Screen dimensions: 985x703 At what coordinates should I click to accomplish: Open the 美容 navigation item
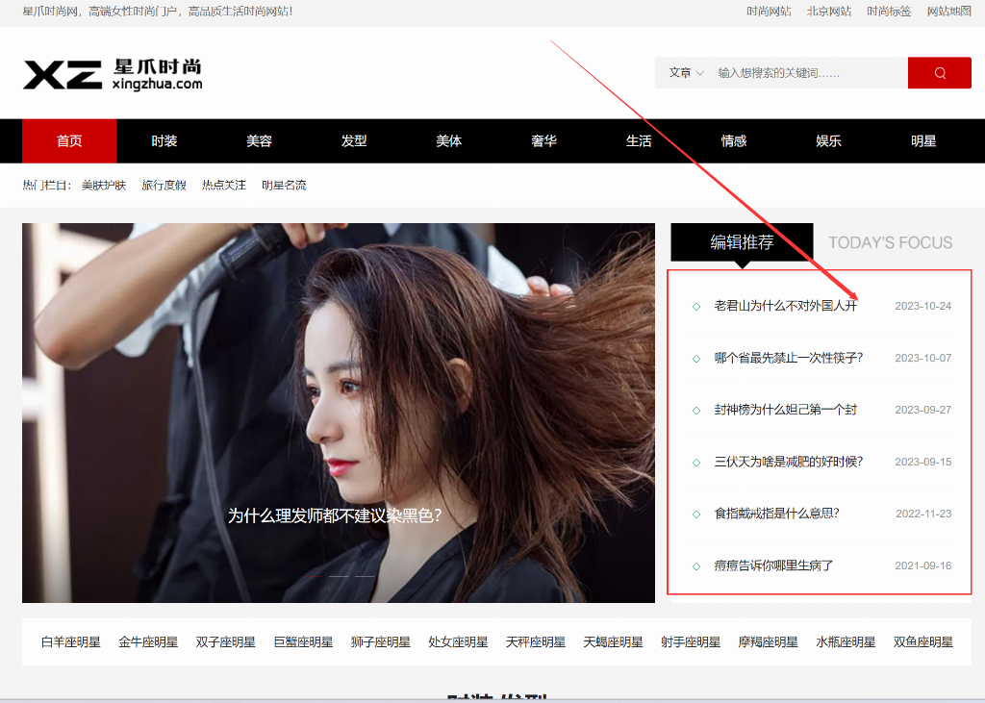coord(259,140)
